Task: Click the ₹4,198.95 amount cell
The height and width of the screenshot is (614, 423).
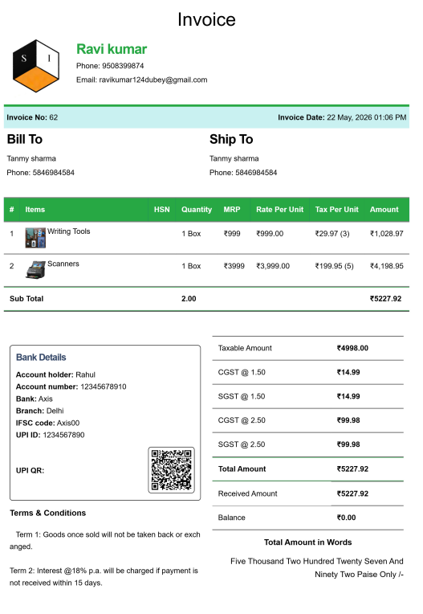Action: pos(387,266)
